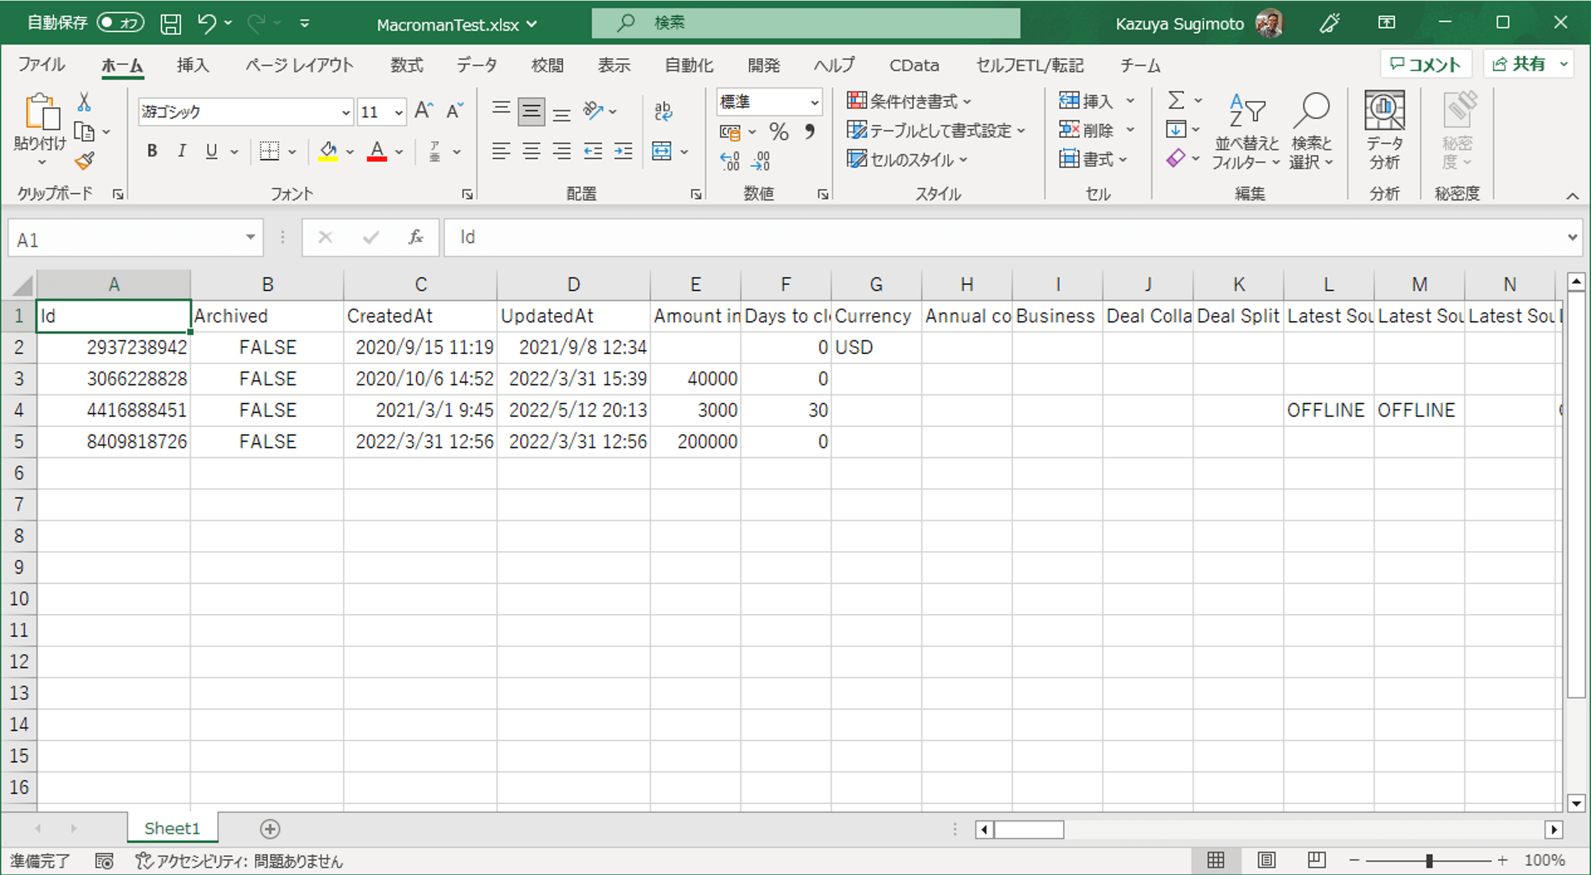The width and height of the screenshot is (1591, 875).
Task: Click the Percent Style icon
Action: tap(779, 131)
